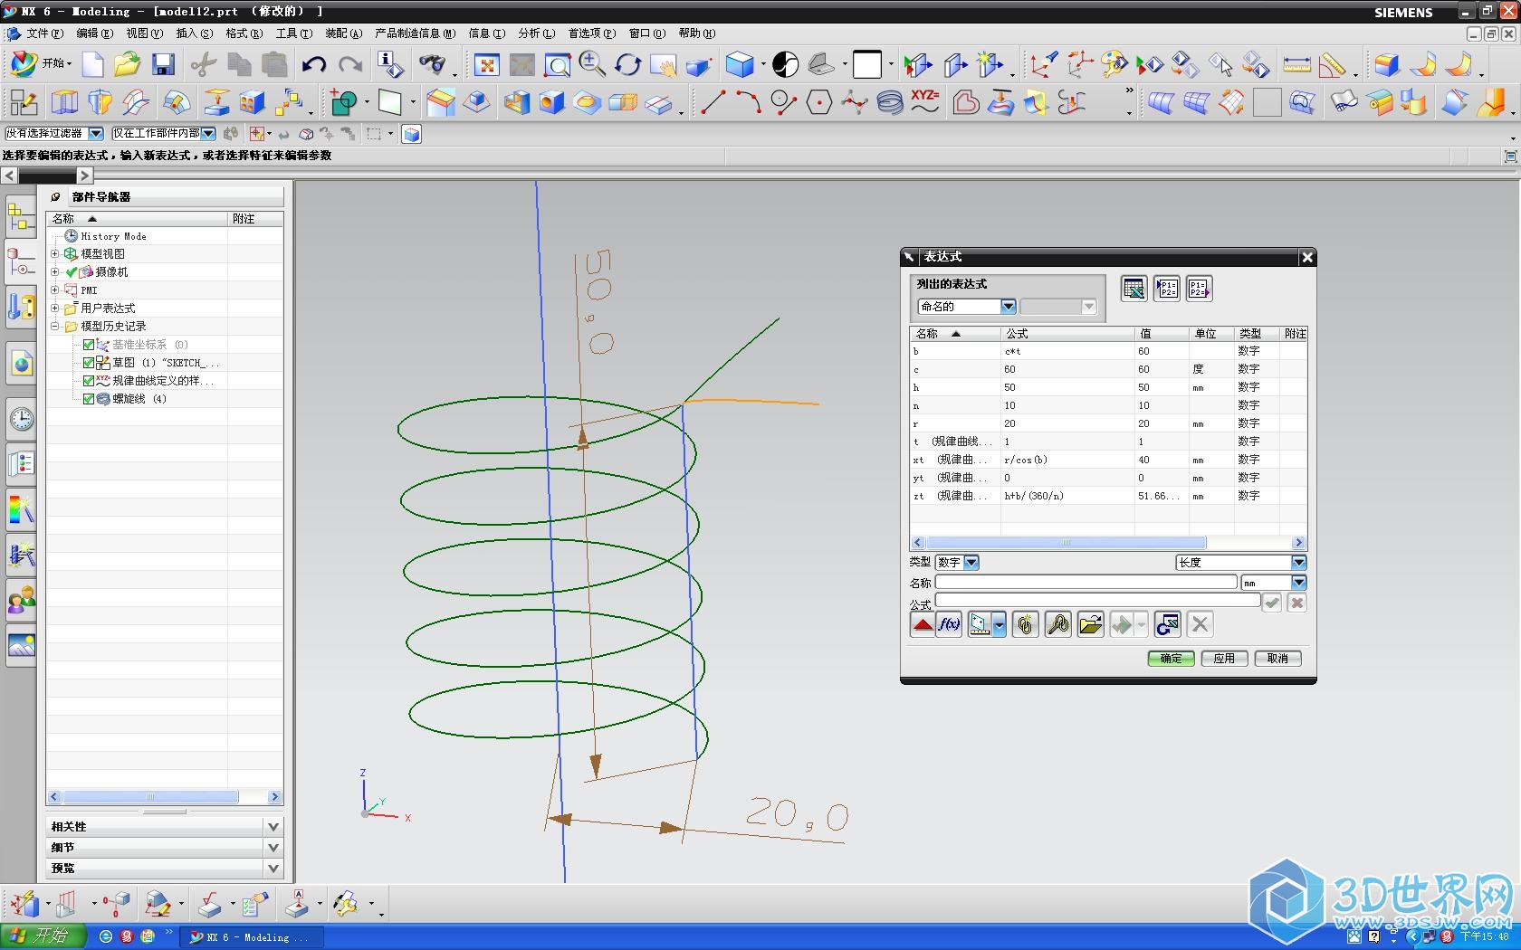The width and height of the screenshot is (1521, 950).
Task: Click the Helix spiral curve icon
Action: point(890,102)
